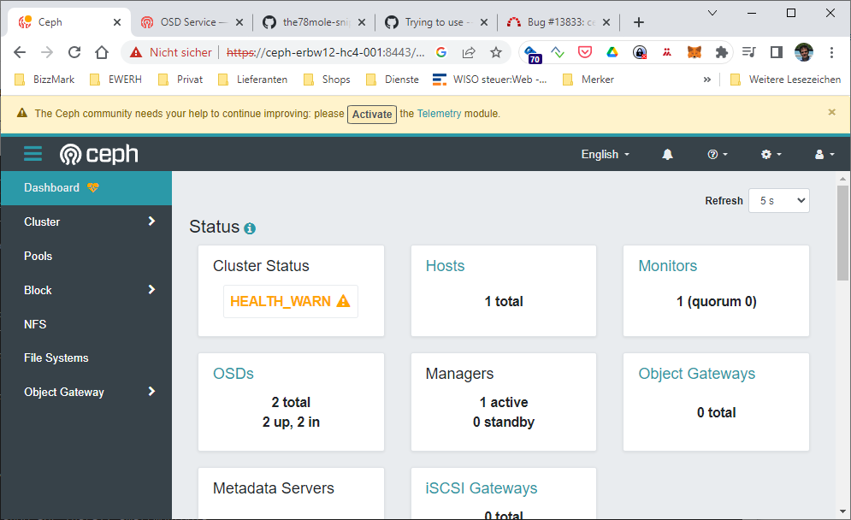Open File Systems in sidebar

tap(86, 357)
